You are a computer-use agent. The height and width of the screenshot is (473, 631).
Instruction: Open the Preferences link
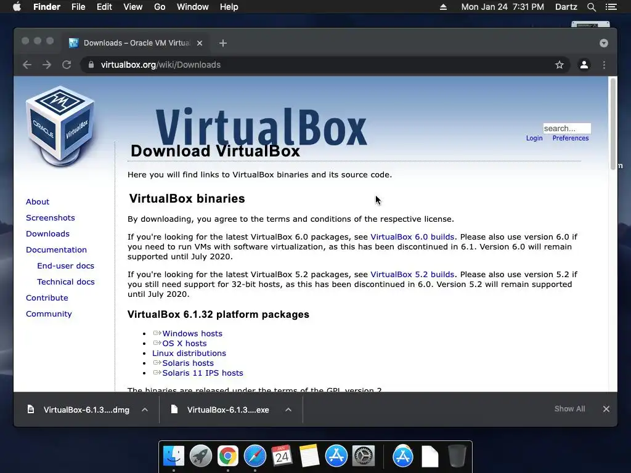click(x=570, y=139)
